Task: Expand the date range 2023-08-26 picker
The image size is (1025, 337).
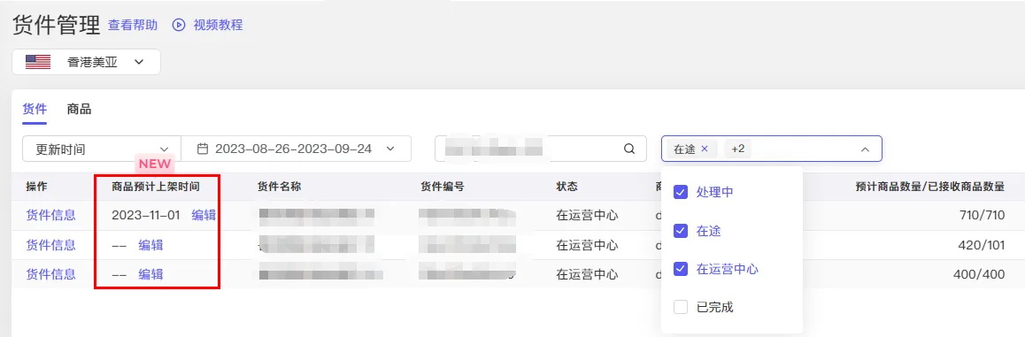Action: tap(297, 149)
